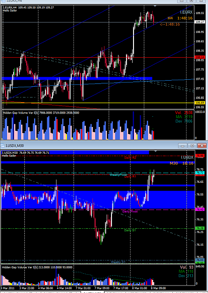Click the 7 Mar 17:00 time label
This screenshot has height=293, width=208.
[121, 288]
